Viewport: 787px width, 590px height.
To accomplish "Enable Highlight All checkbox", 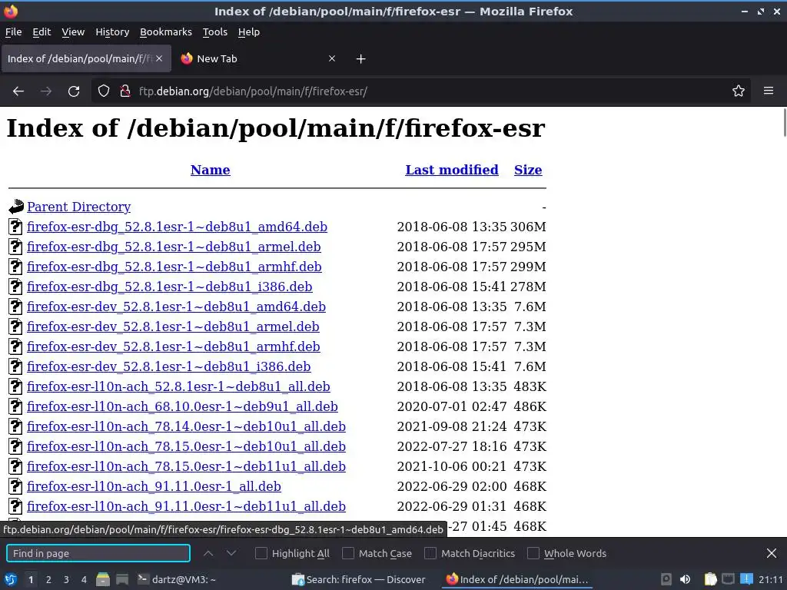I will [x=261, y=553].
